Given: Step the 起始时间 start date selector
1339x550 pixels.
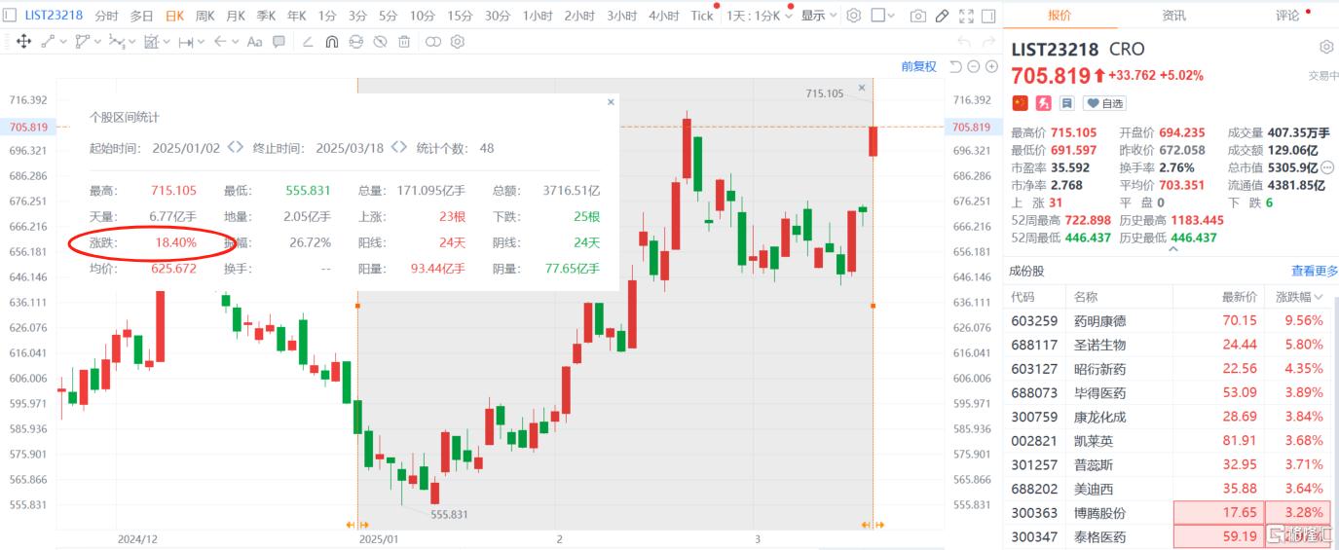Looking at the screenshot, I should (235, 148).
